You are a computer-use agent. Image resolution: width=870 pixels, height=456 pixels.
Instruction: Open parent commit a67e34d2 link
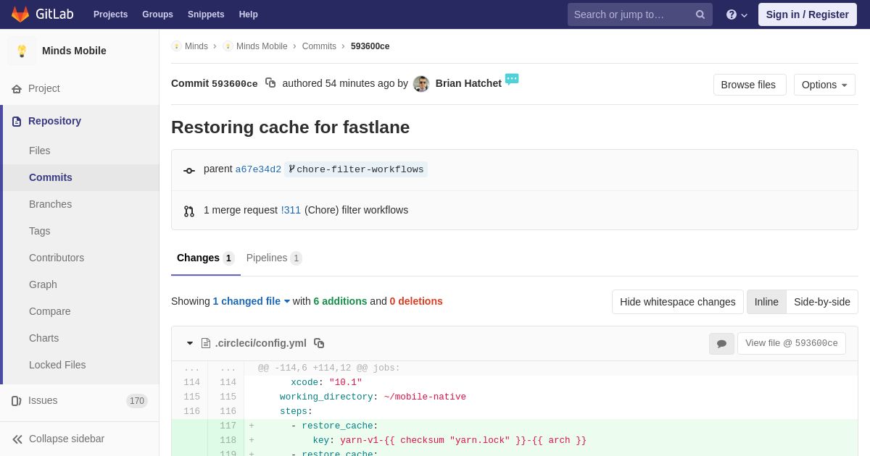tap(258, 169)
